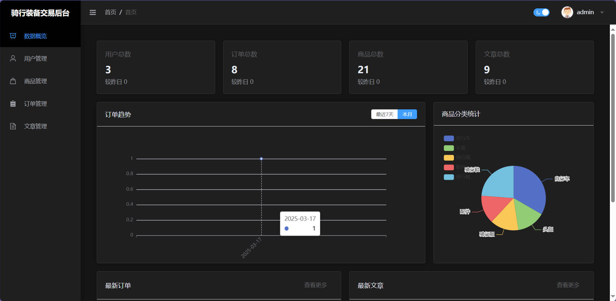Click the data point on the order trend line
This screenshot has width=616, height=301.
261,159
